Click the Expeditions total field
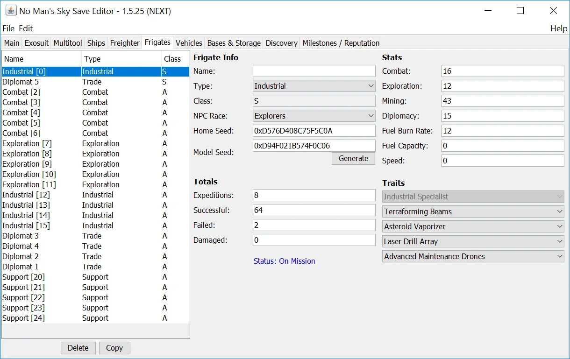Image resolution: width=570 pixels, height=359 pixels. (314, 195)
